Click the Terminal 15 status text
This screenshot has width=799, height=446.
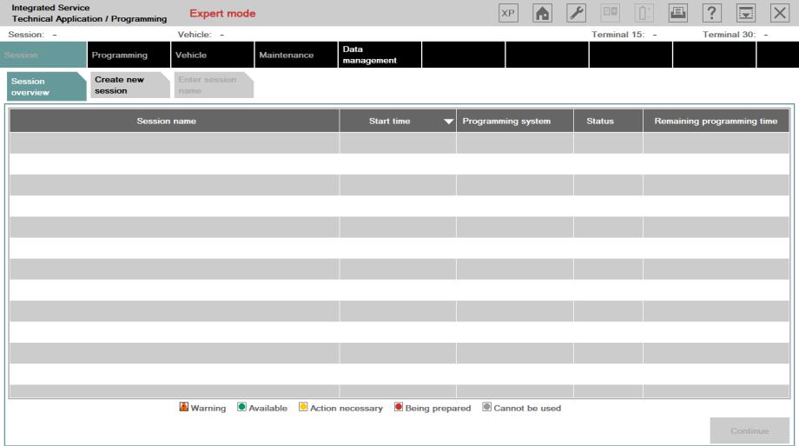[624, 35]
